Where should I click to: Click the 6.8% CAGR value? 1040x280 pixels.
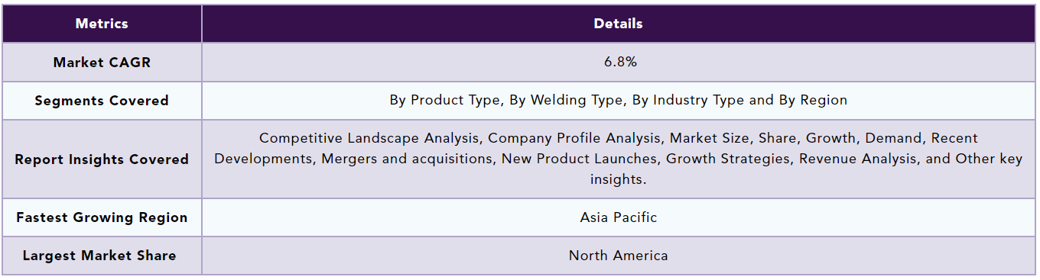618,63
